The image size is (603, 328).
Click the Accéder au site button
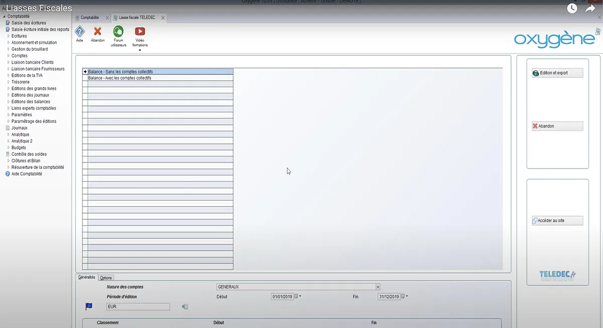[557, 220]
